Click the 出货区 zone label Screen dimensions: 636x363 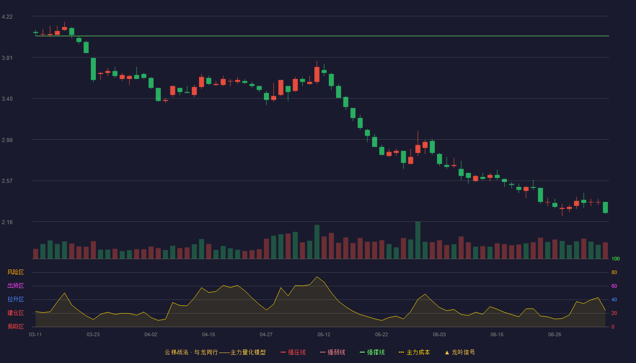(x=15, y=286)
